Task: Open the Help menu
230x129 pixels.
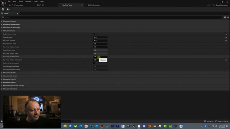Action: [x=42, y=1]
